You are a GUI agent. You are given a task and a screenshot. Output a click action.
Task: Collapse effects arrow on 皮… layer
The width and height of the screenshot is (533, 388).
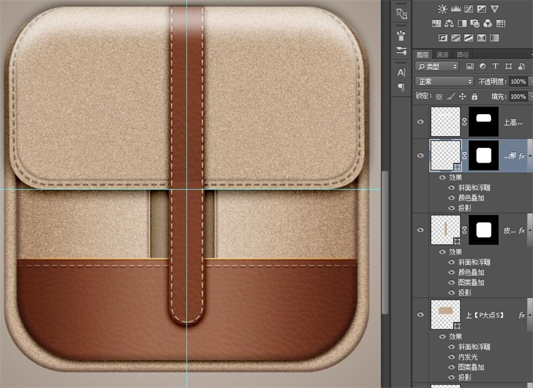coord(530,230)
